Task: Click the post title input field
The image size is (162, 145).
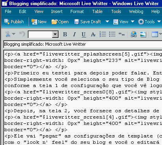Action: 83,44
